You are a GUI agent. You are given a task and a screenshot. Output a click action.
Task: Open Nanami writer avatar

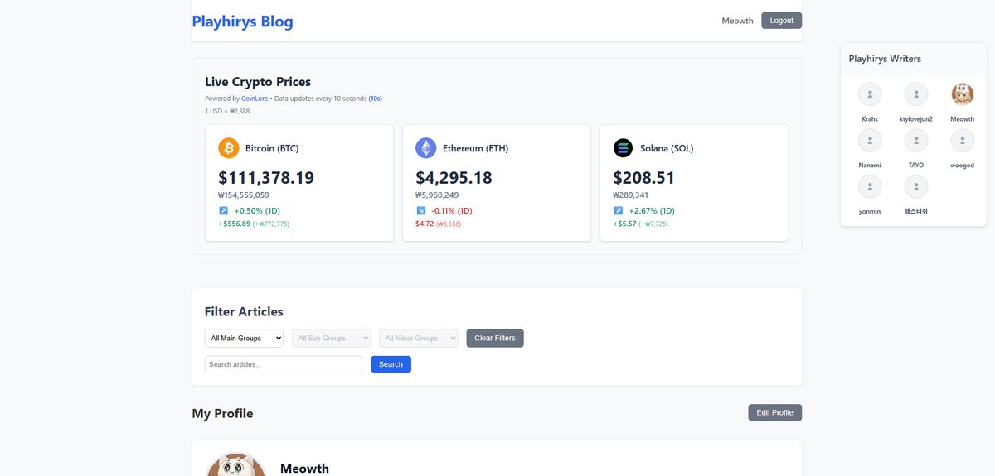coord(870,141)
